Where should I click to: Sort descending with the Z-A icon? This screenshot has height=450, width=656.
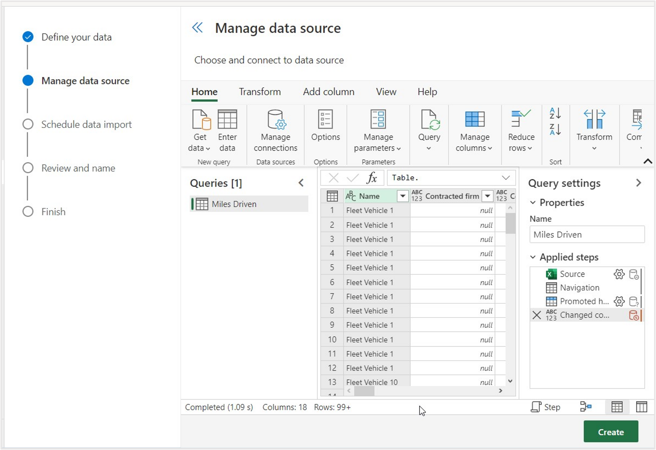click(555, 130)
